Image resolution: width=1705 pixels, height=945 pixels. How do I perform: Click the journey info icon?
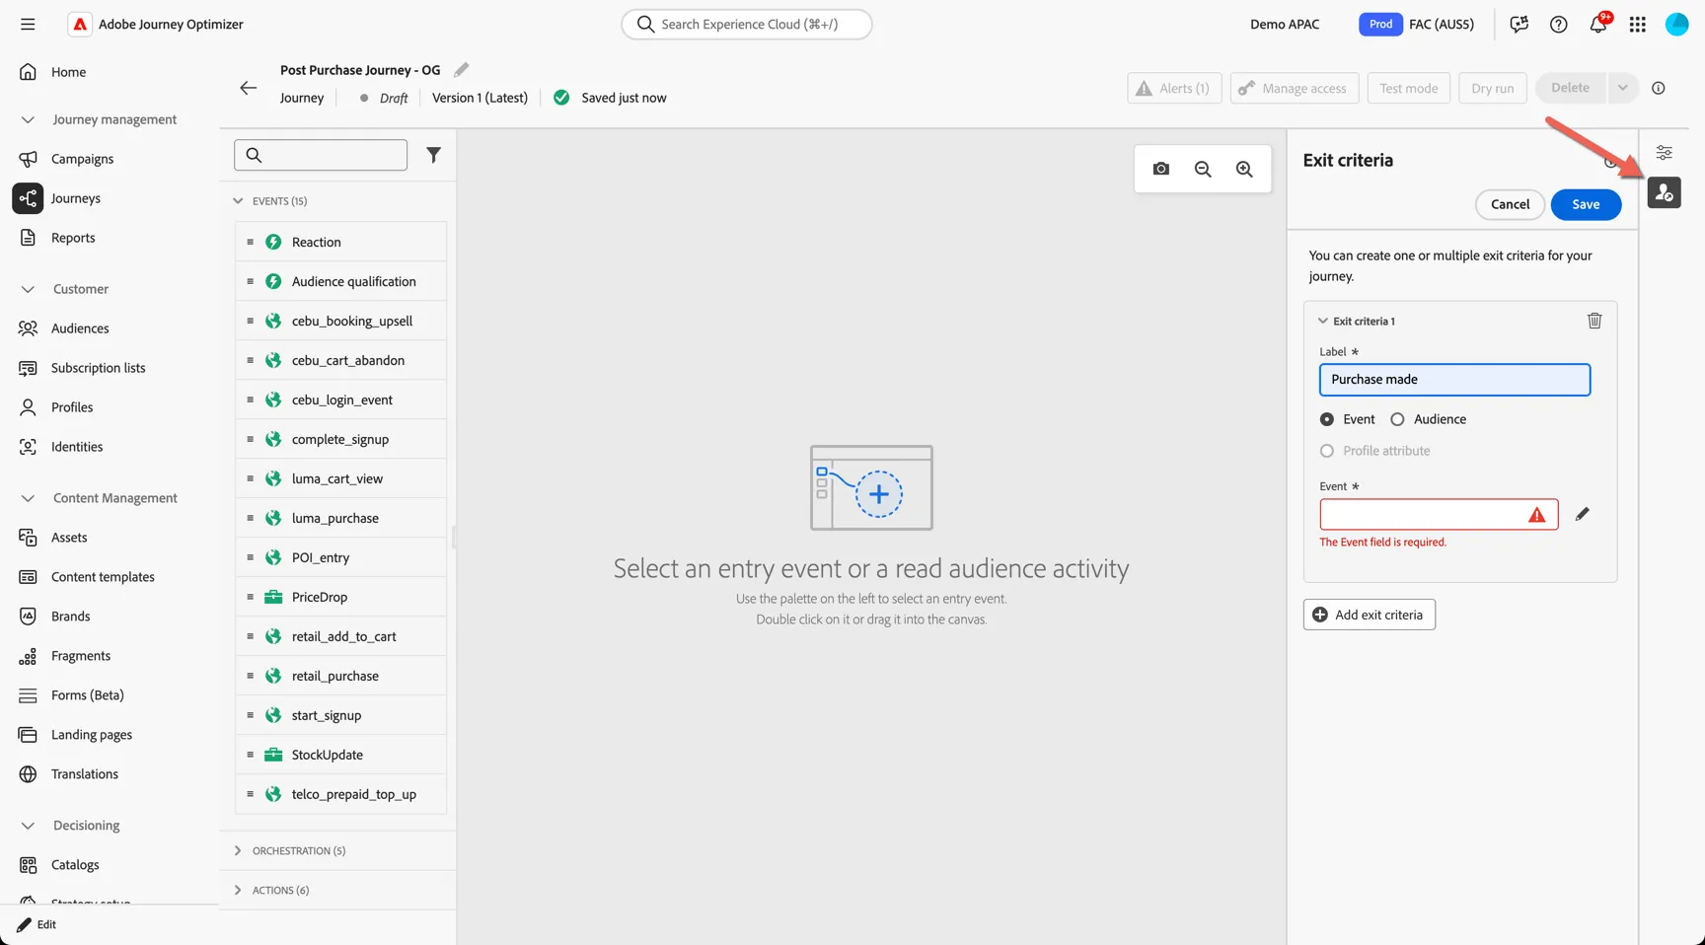pos(1659,88)
